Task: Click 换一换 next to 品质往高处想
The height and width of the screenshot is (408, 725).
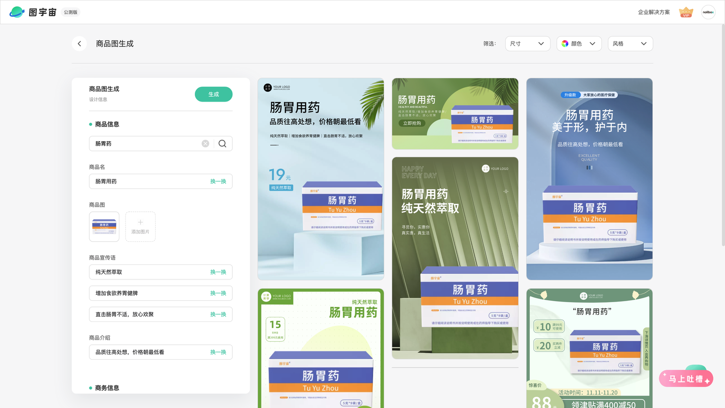Action: 218,352
